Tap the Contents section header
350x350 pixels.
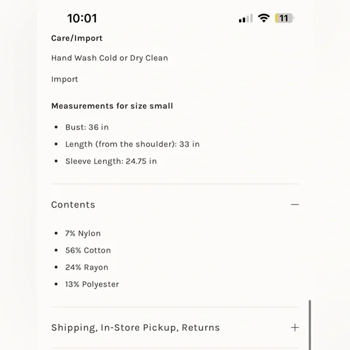coord(175,205)
